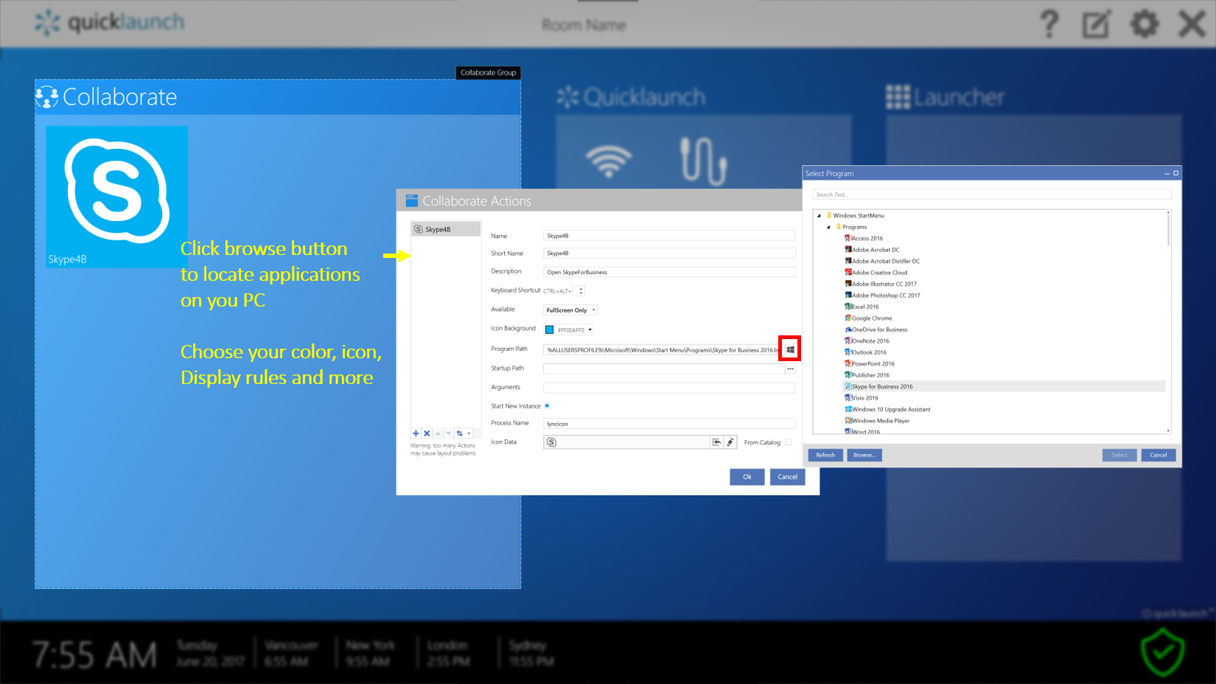
Task: Select Adobe Illustrator CC 2017
Action: point(881,284)
